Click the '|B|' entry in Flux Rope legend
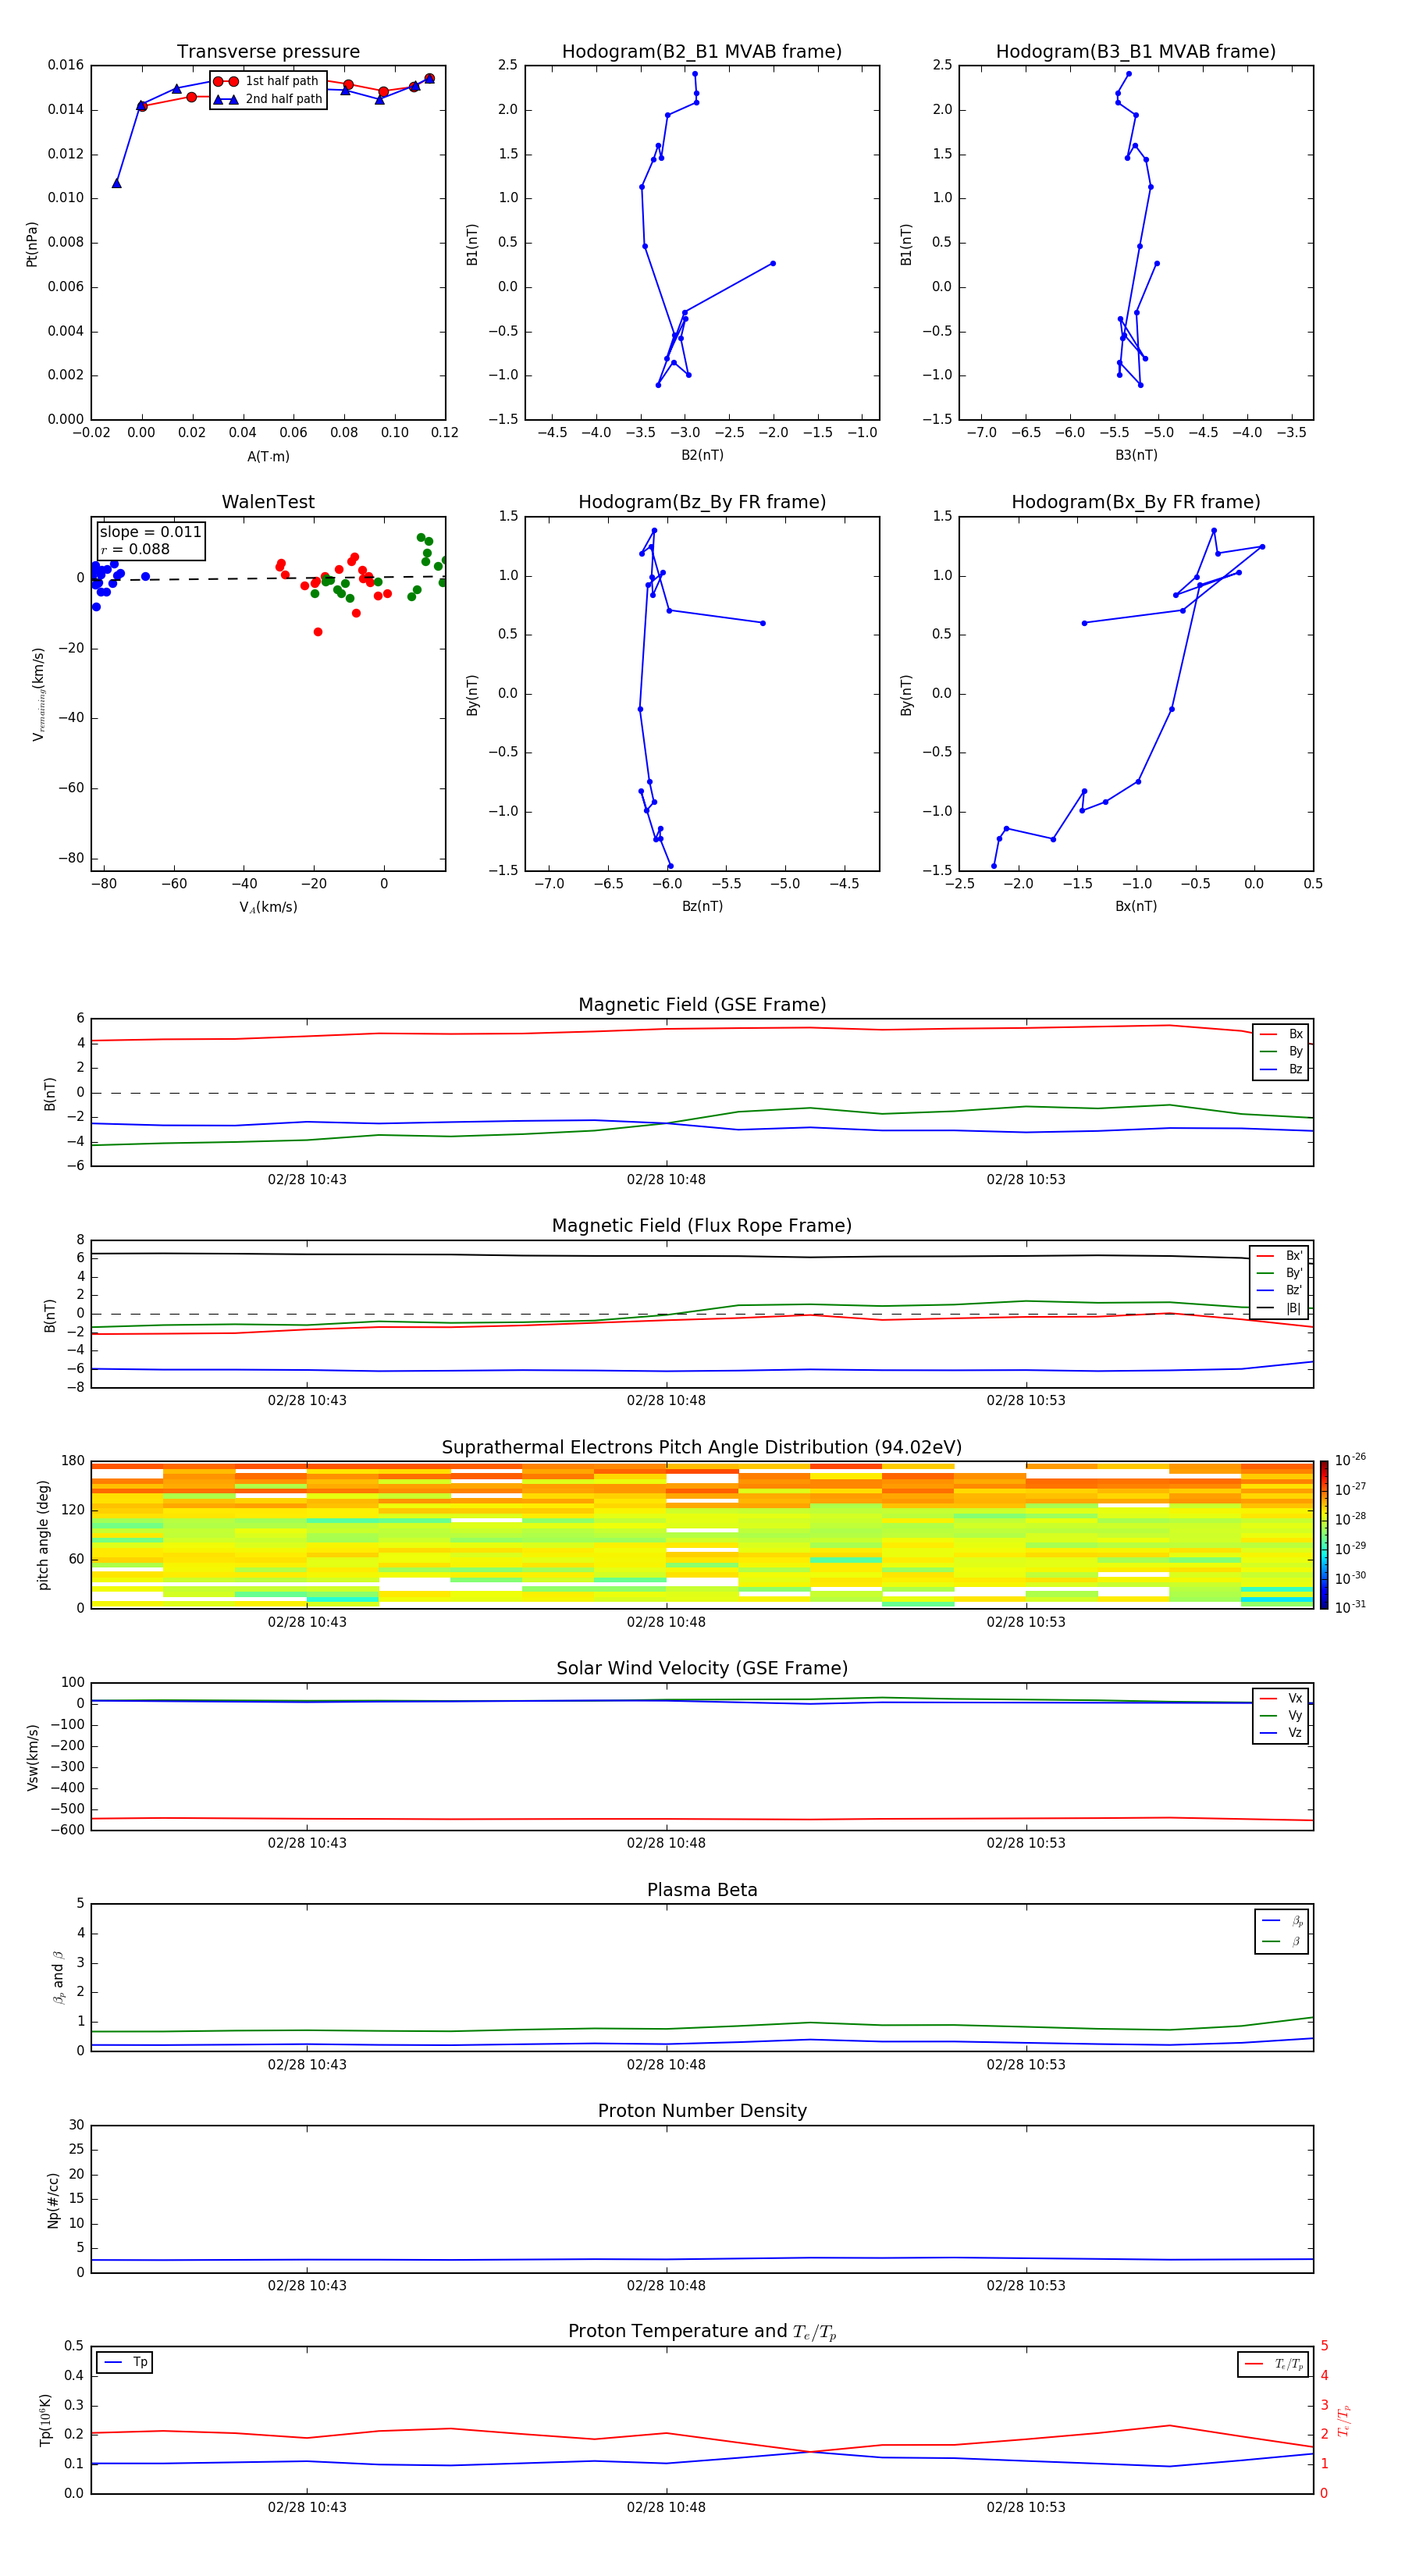Viewport: 1405px width, 2576px height. tap(1279, 1308)
